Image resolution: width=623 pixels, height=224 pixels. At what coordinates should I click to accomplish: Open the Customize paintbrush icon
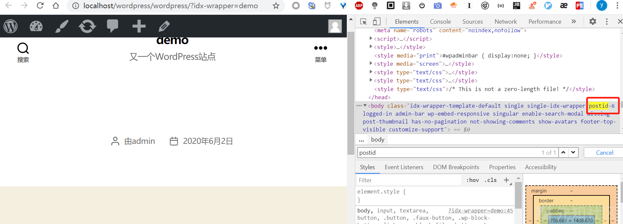62,26
